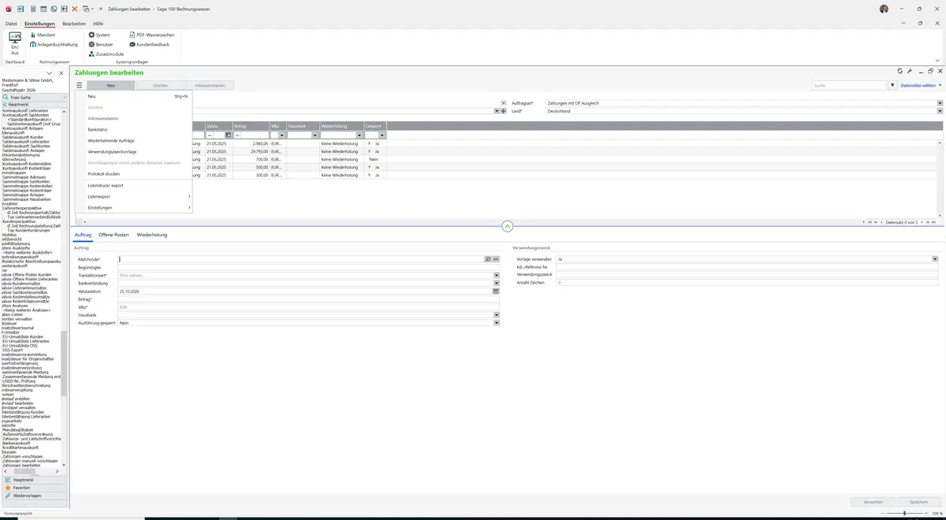Click into the Matchcode input field
Image resolution: width=946 pixels, height=520 pixels.
pos(301,259)
